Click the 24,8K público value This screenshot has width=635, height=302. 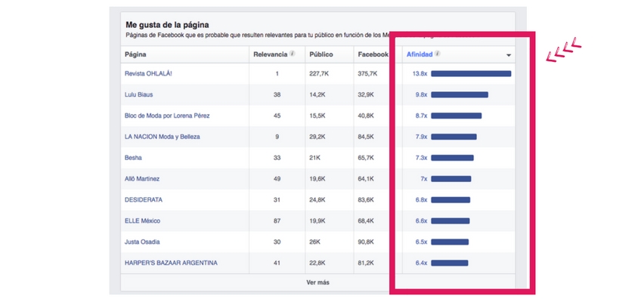(317, 200)
